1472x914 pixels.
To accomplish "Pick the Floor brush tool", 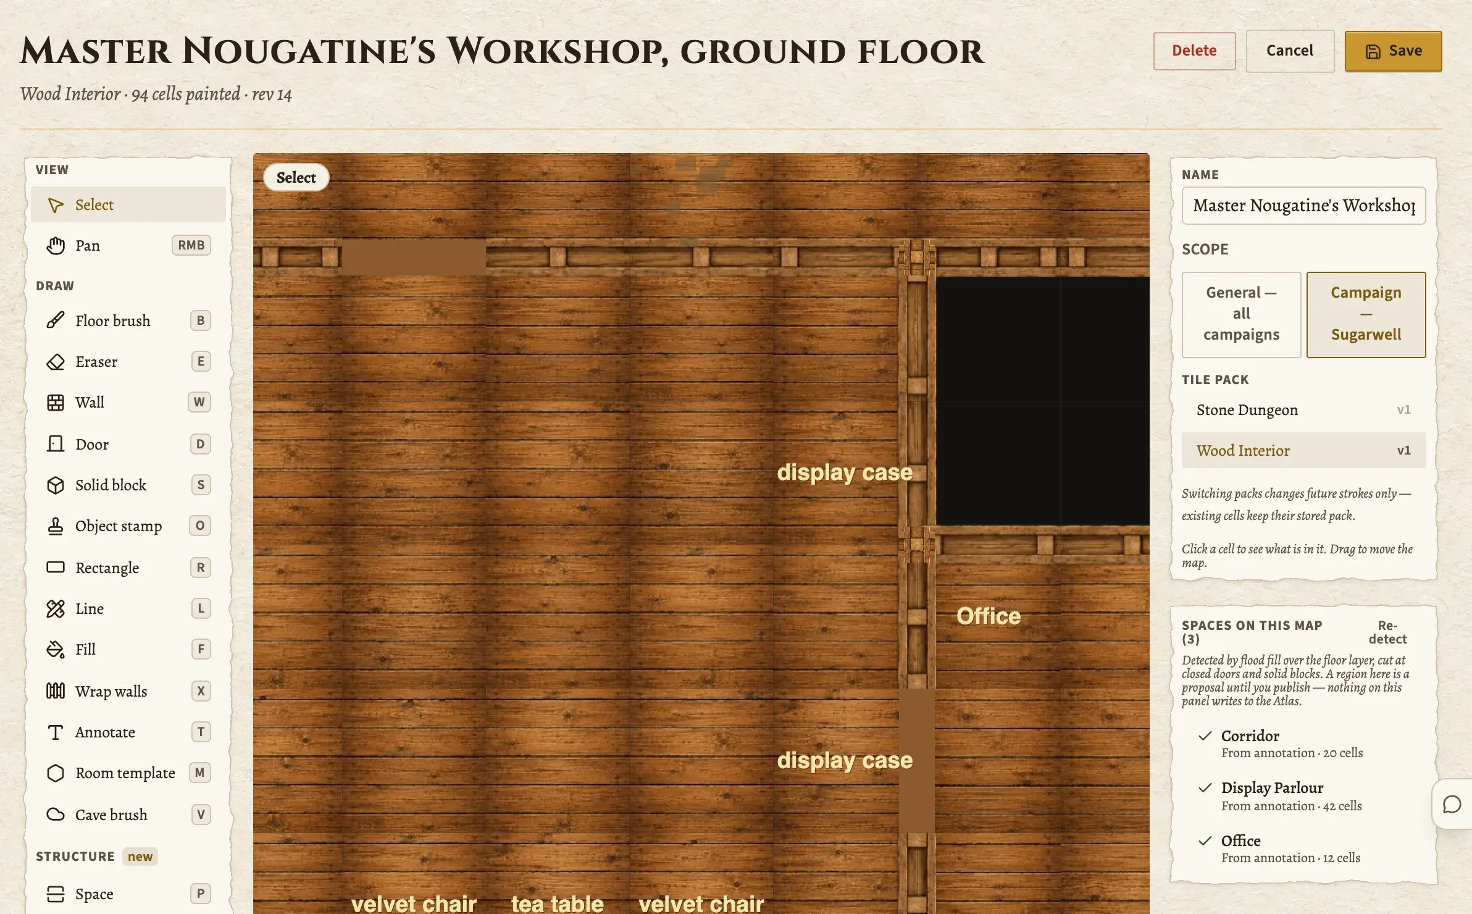I will 128,321.
